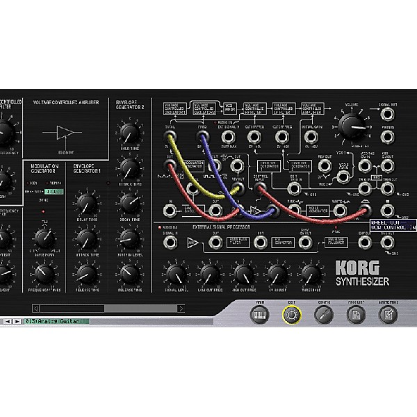417x417 pixels.
Task: Click Envelope Generator 1 Release Time knob
Action: pos(87,274)
